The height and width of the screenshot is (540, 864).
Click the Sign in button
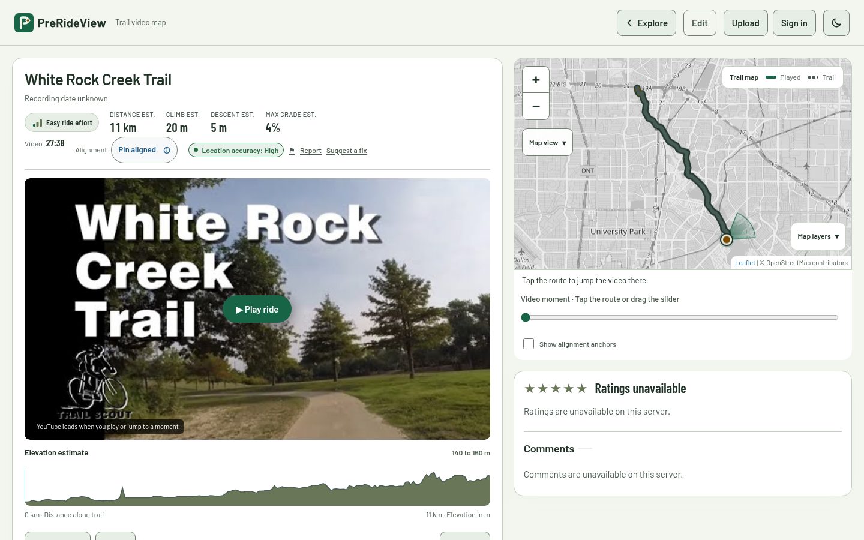coord(794,23)
